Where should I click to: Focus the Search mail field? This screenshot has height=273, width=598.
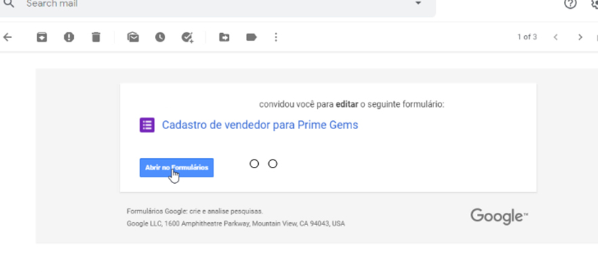coord(217,4)
